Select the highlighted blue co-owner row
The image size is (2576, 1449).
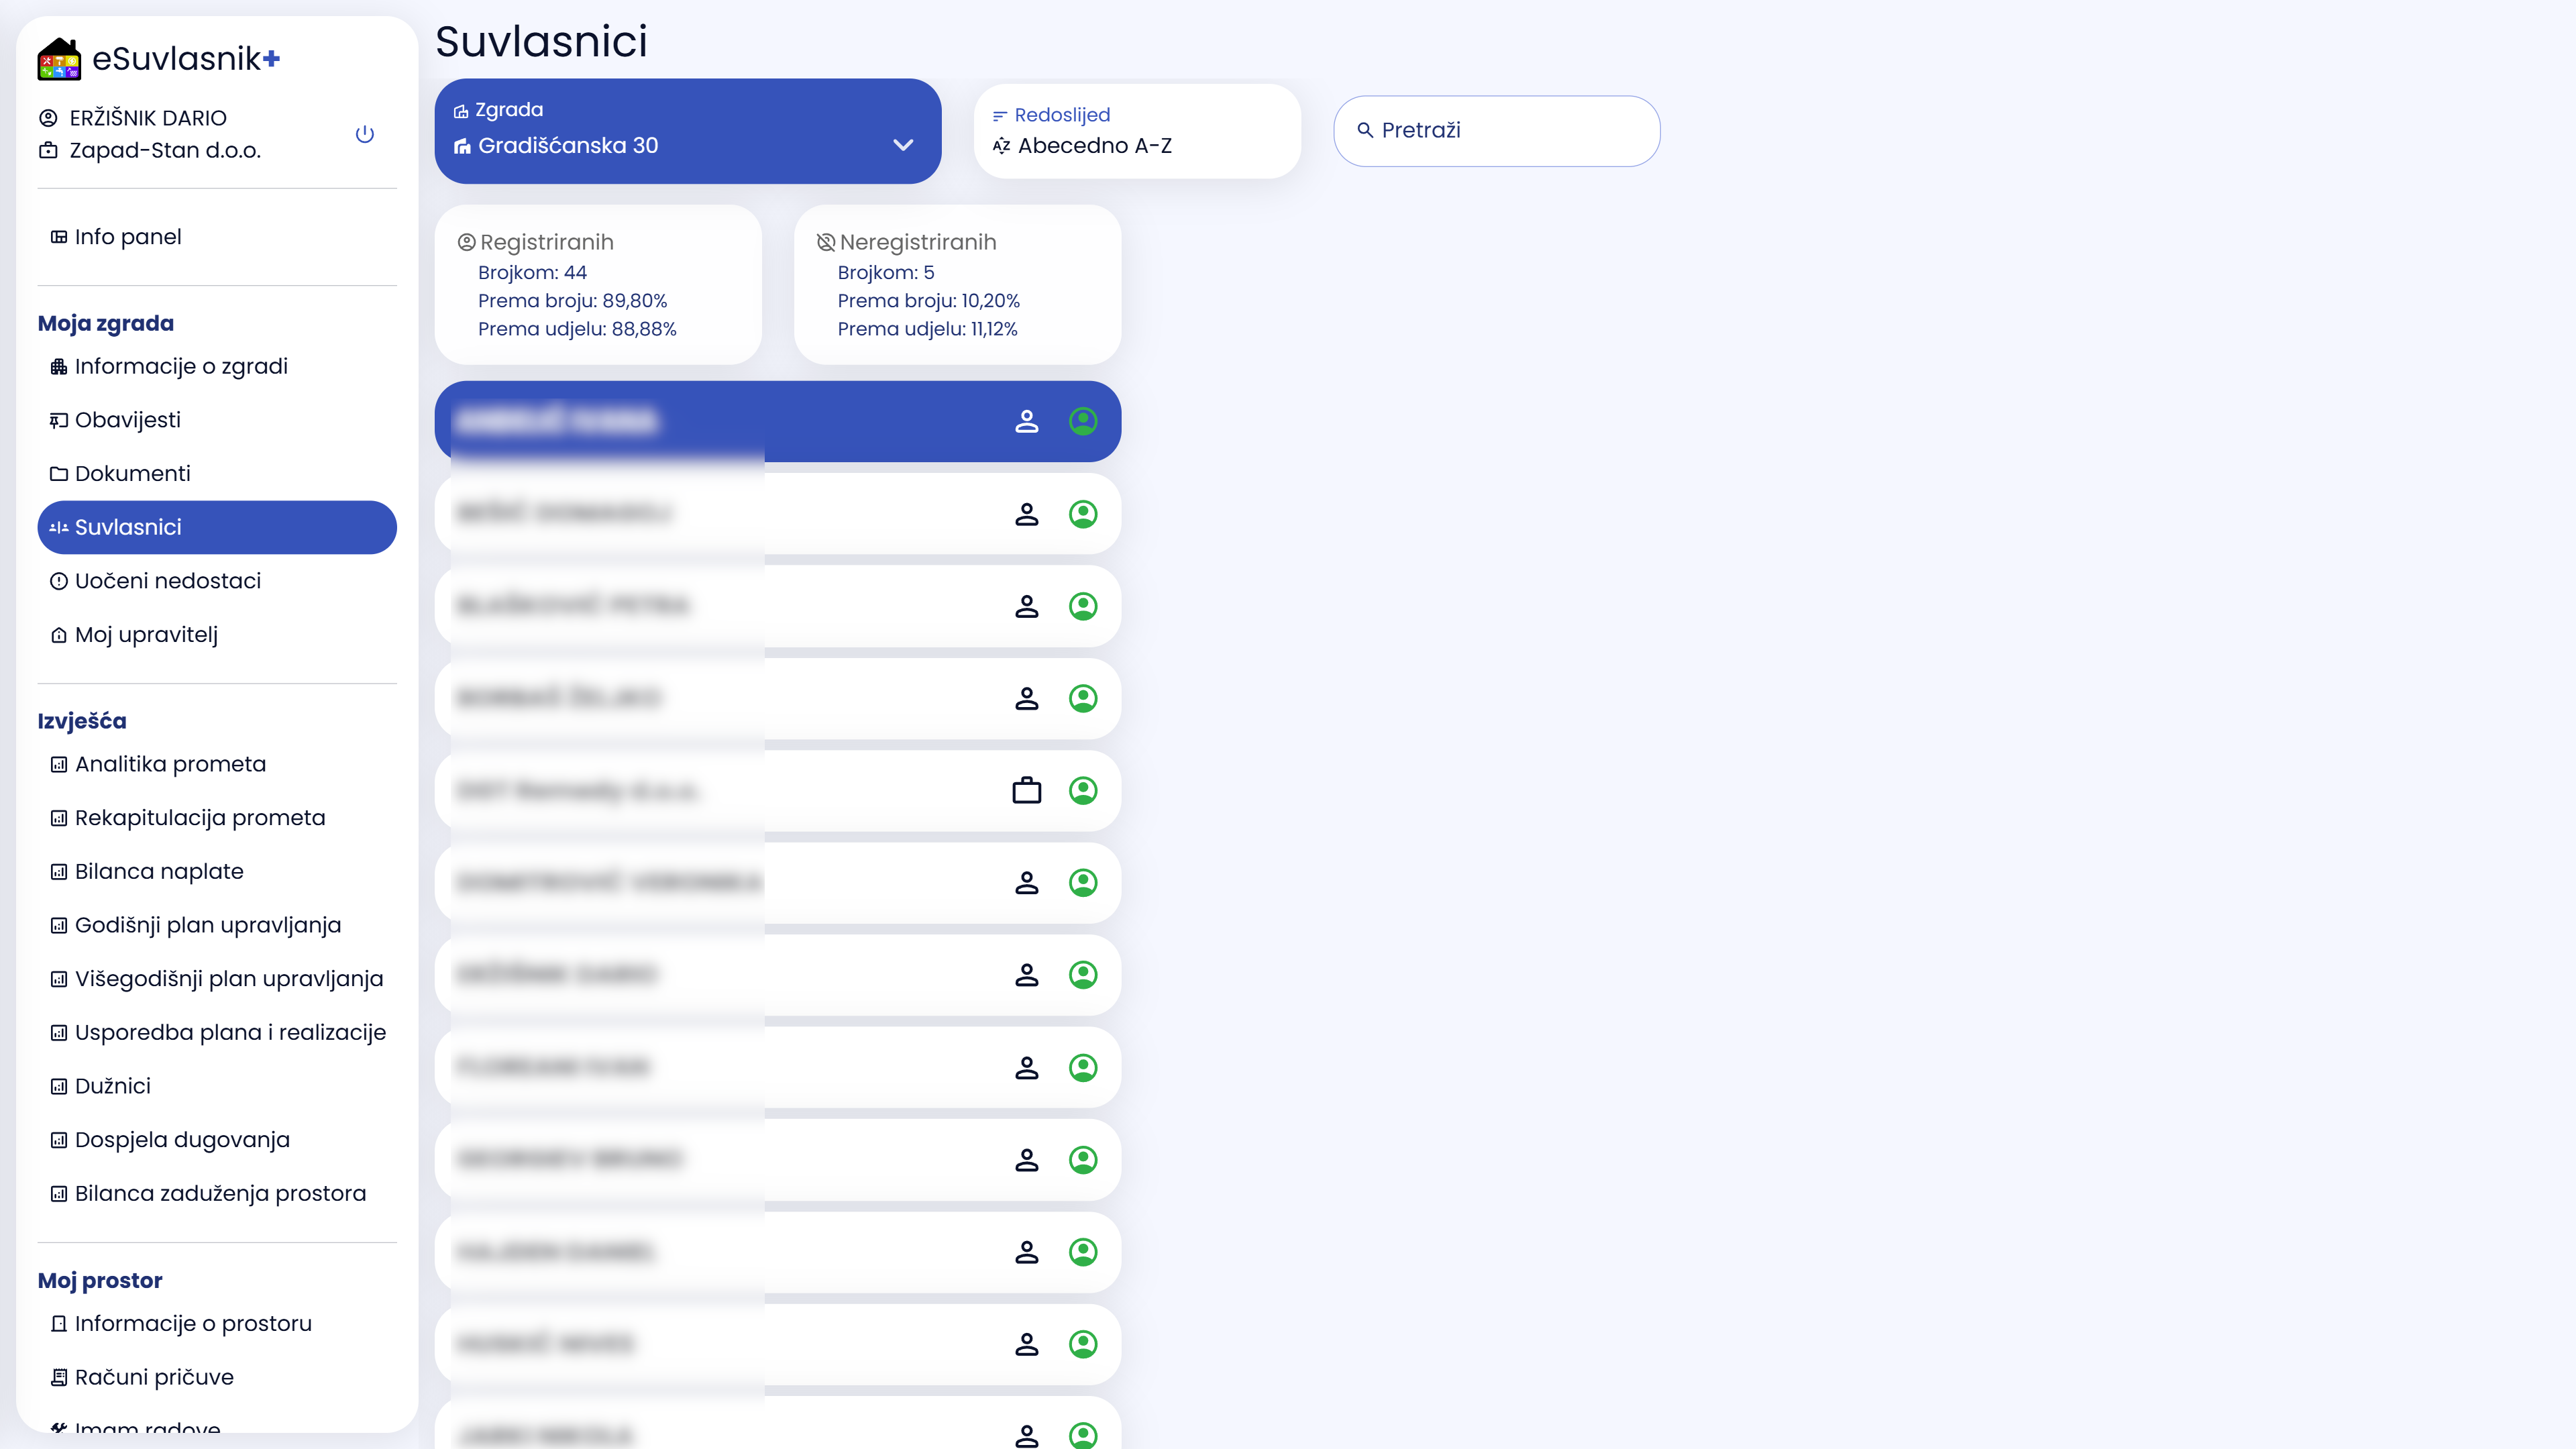[x=778, y=421]
